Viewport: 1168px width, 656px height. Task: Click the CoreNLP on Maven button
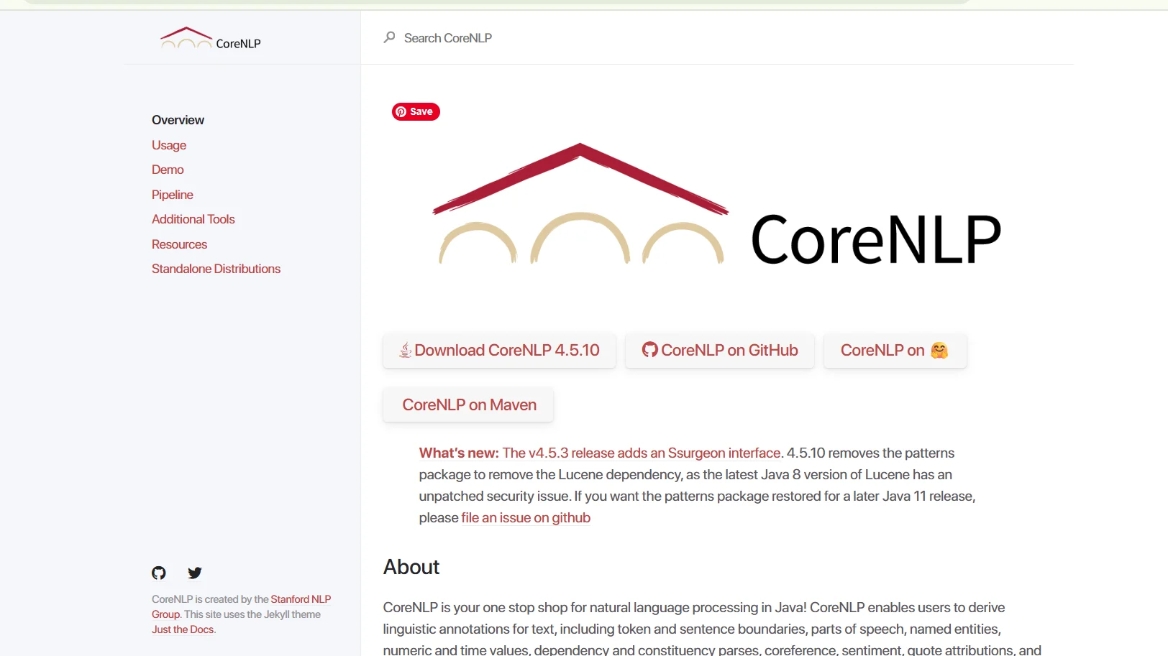[x=468, y=405]
